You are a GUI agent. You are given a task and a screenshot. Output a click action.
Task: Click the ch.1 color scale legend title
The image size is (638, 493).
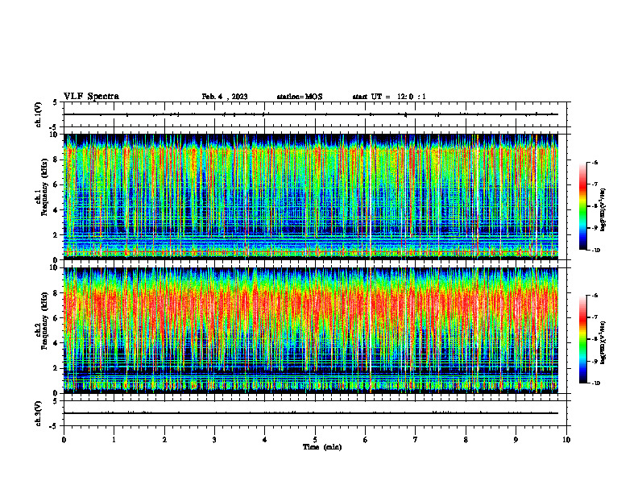603,210
